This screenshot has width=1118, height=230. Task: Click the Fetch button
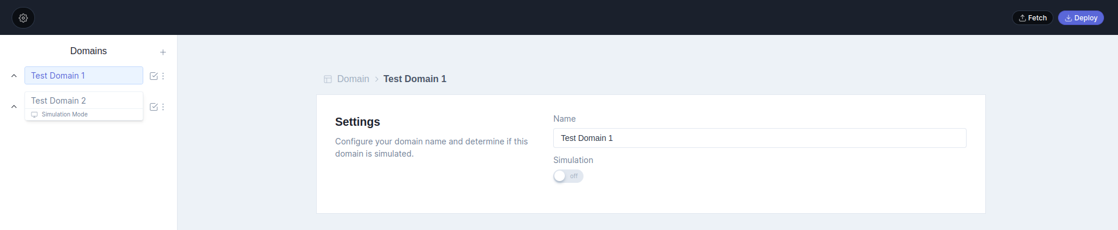[x=1032, y=18]
